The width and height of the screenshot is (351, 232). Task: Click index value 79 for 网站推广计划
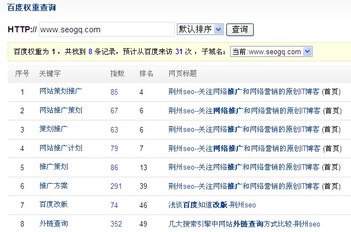click(x=114, y=148)
